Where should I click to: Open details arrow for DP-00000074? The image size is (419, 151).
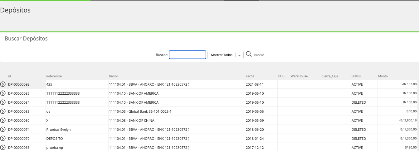pyautogui.click(x=3, y=129)
